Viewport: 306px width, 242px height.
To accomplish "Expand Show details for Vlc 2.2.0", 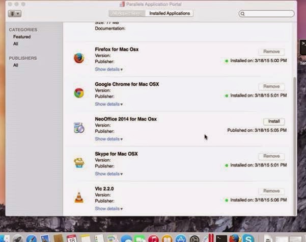I will point(108,208).
